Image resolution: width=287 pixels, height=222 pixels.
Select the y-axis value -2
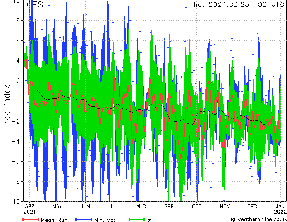click(16, 121)
